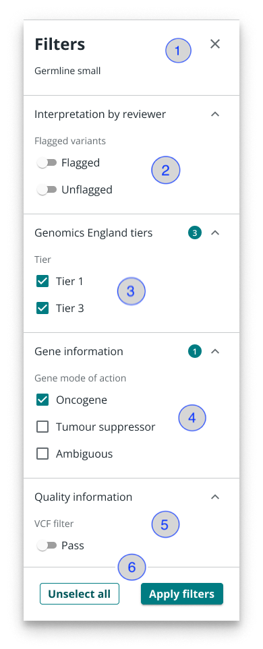This screenshot has height=649, width=263.
Task: Collapse the Genomics England tiers chevron
Action: 215,233
